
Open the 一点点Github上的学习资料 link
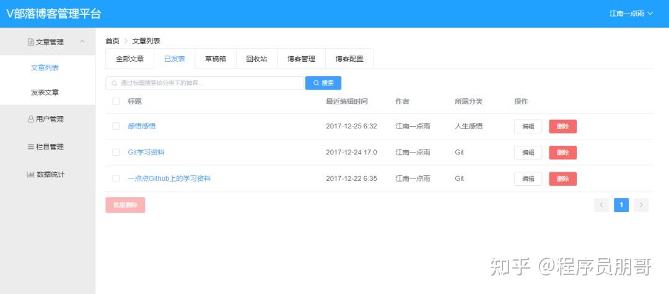pyautogui.click(x=169, y=178)
